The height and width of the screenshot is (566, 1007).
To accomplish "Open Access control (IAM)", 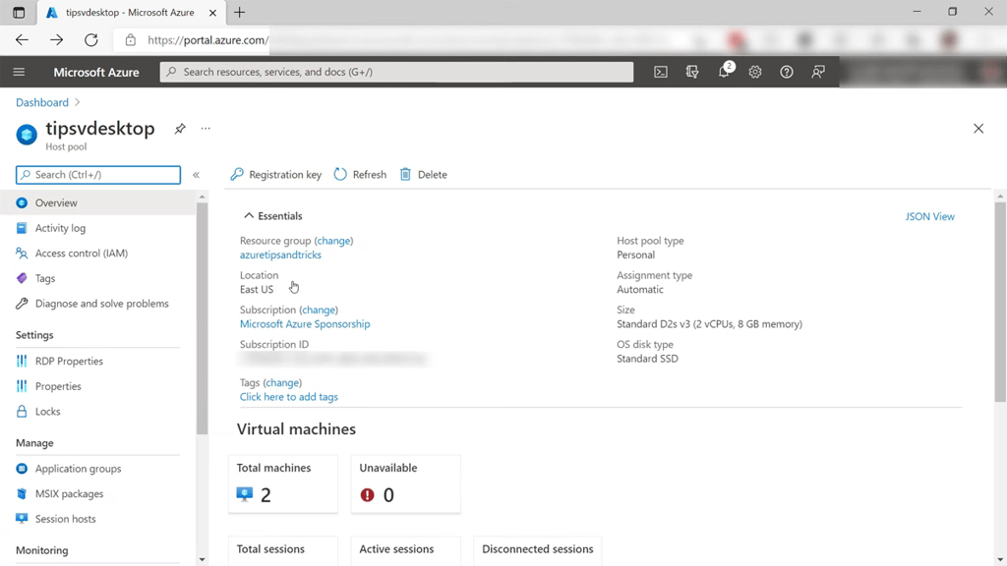I will tap(84, 253).
